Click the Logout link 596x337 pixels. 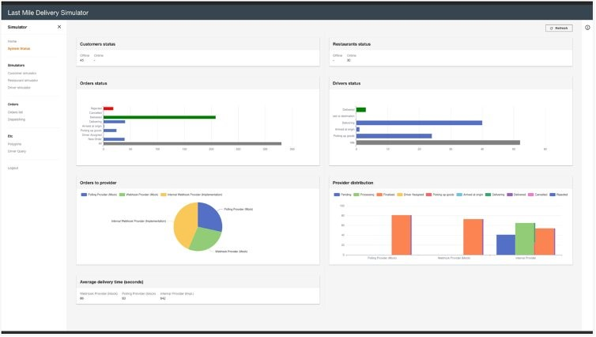[x=13, y=168]
